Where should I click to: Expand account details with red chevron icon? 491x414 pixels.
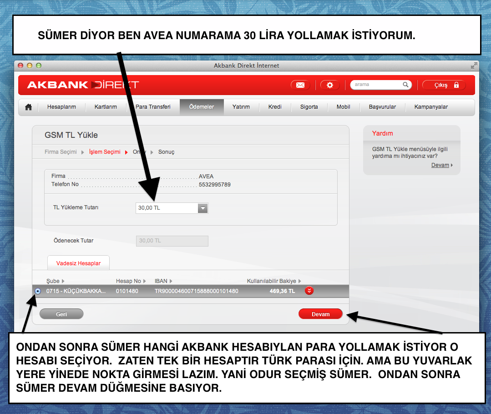(x=309, y=291)
